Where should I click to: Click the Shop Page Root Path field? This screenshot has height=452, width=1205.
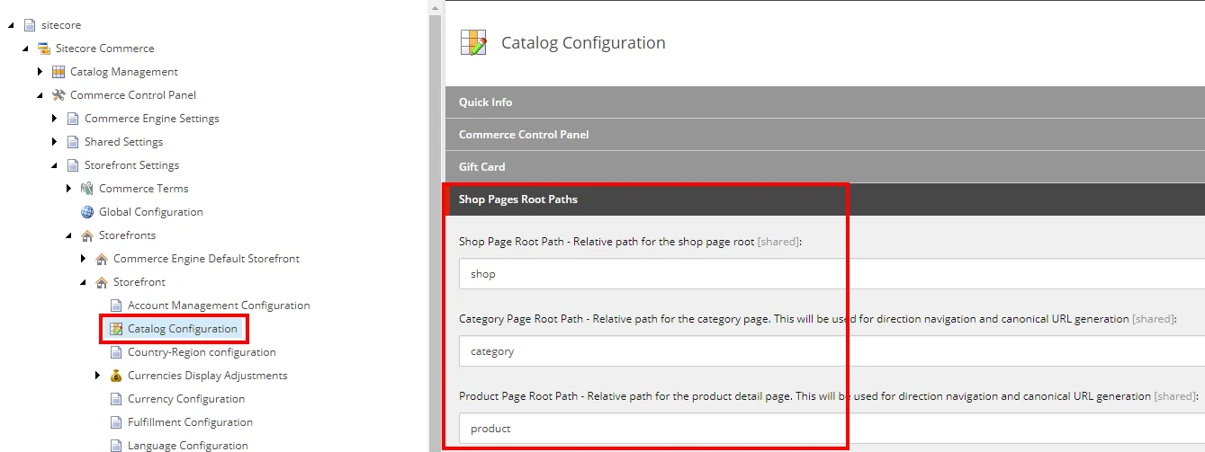[x=832, y=274]
